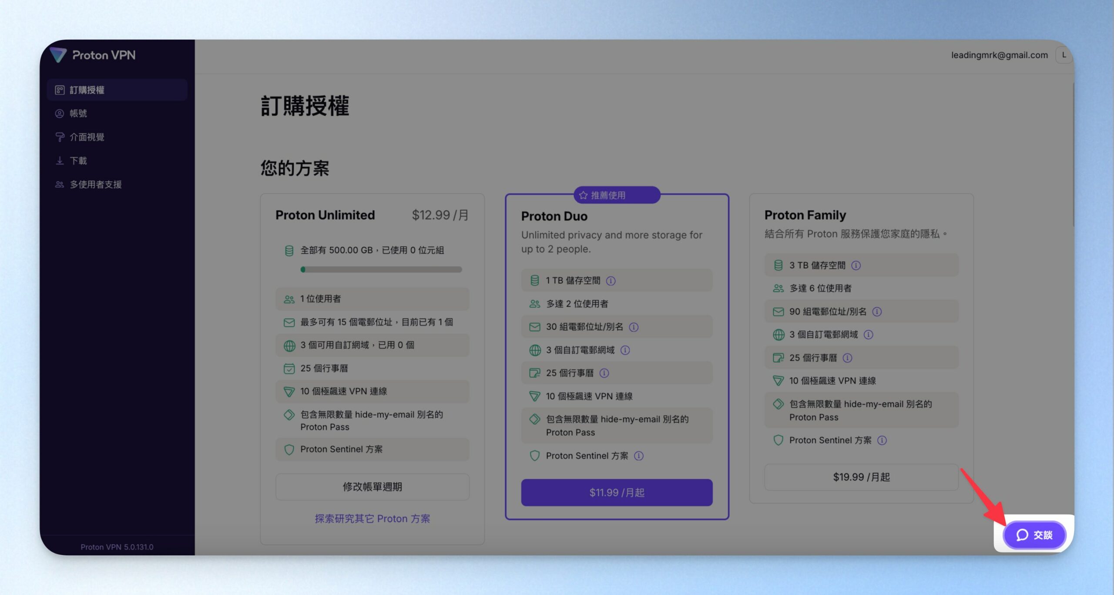The width and height of the screenshot is (1114, 595).
Task: Show info for Duo 30 組電郵位址/別名
Action: point(634,327)
